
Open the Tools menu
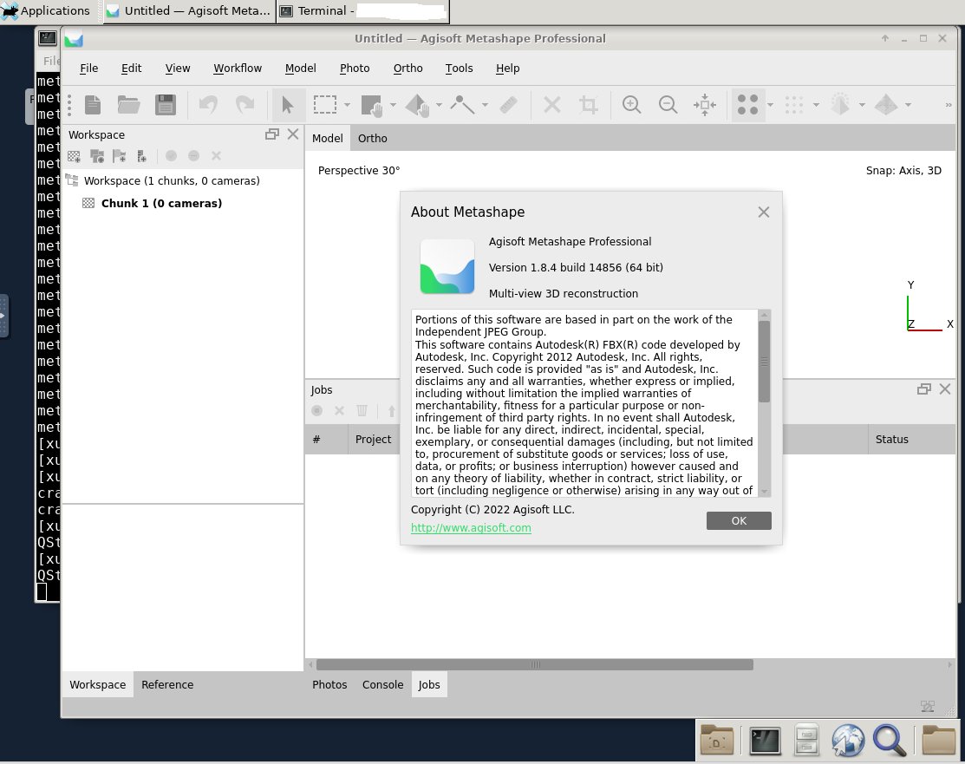click(460, 69)
